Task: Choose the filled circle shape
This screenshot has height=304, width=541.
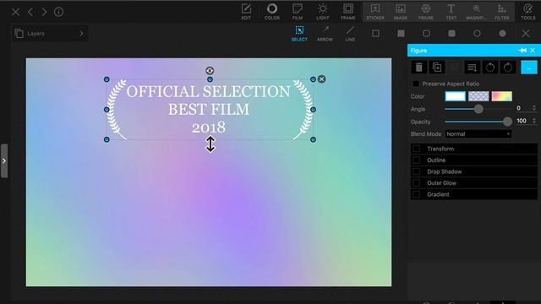Action: (502, 34)
